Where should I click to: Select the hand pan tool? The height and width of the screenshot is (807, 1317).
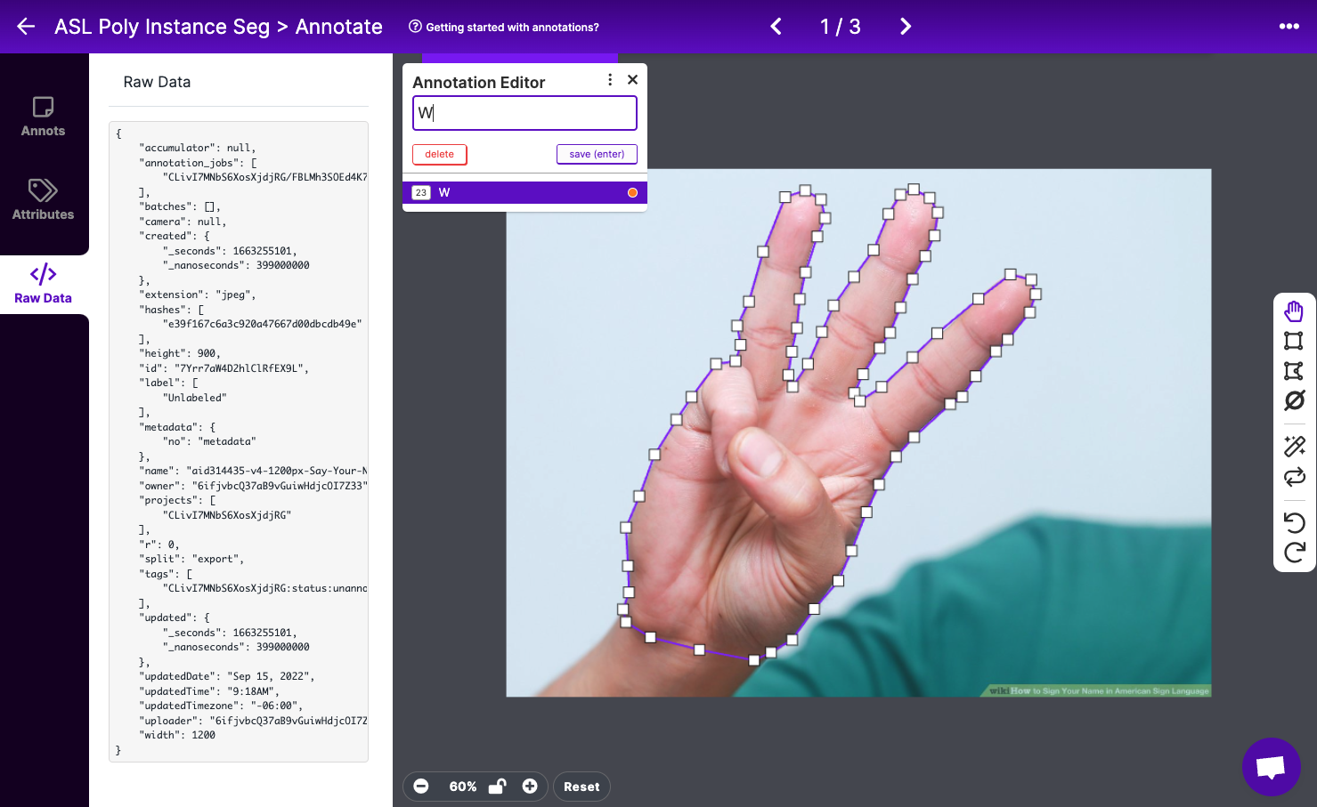[x=1294, y=311]
